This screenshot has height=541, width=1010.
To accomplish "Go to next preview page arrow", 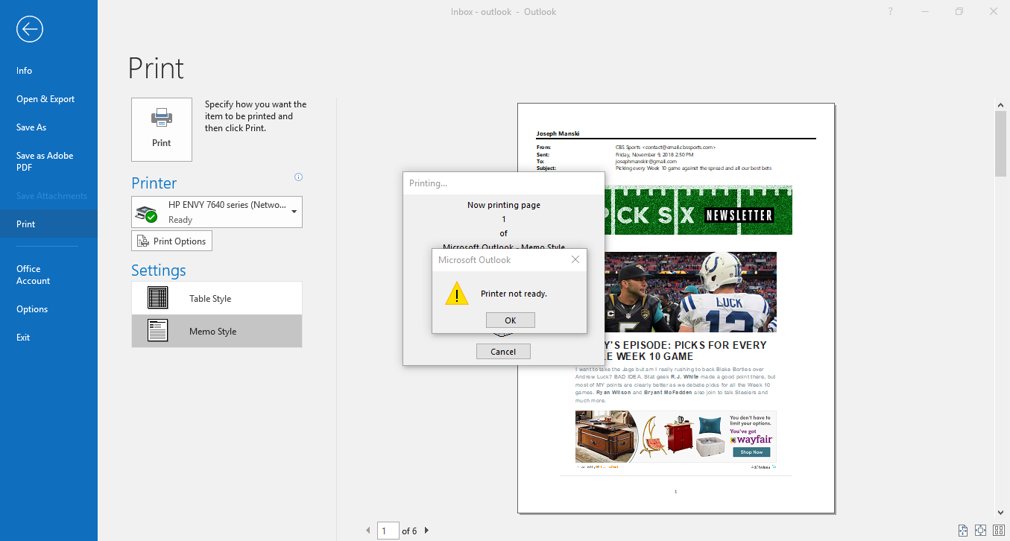I will pyautogui.click(x=426, y=531).
